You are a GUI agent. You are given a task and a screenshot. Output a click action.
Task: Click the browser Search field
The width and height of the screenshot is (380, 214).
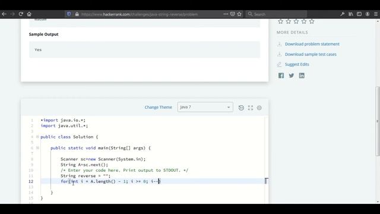click(276, 14)
